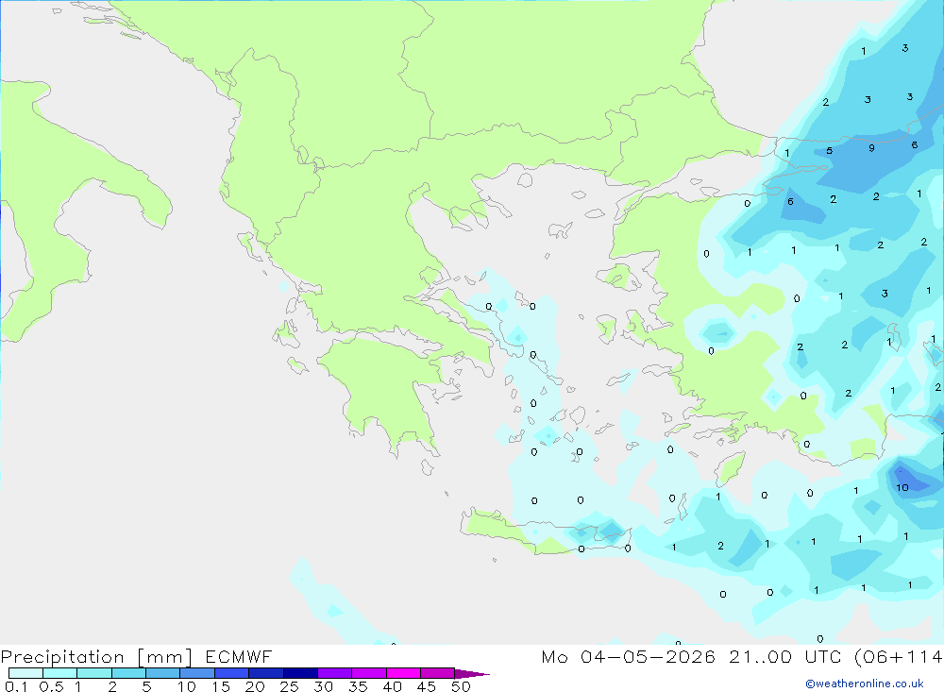Pick the 1–2 mm legend swatch
The image size is (944, 692).
coord(94,673)
